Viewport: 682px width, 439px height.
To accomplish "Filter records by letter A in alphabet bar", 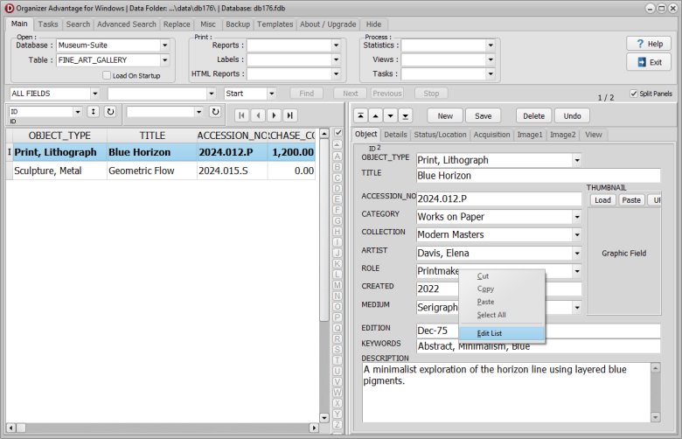I will click(x=337, y=157).
